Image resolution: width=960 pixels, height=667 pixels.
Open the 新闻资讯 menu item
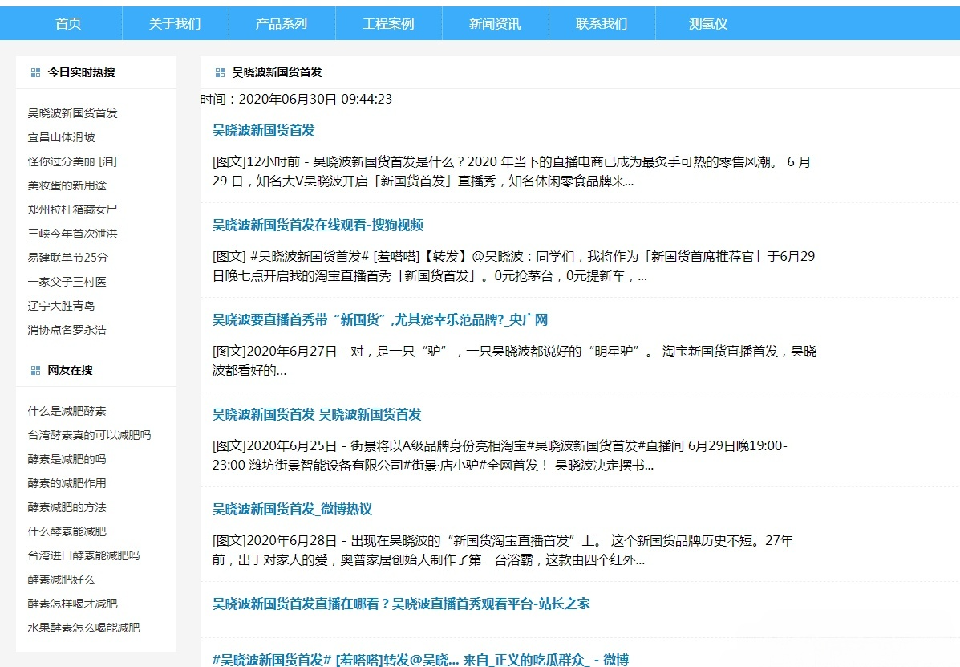tap(494, 23)
